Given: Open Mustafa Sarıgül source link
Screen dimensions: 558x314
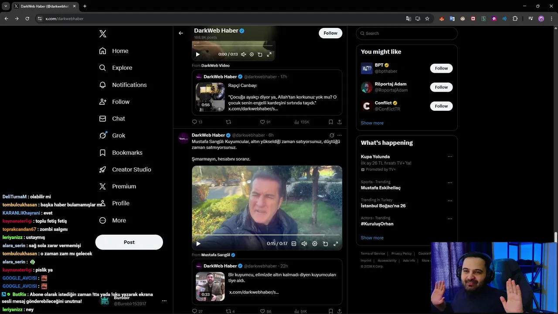Looking at the screenshot, I should 218,255.
